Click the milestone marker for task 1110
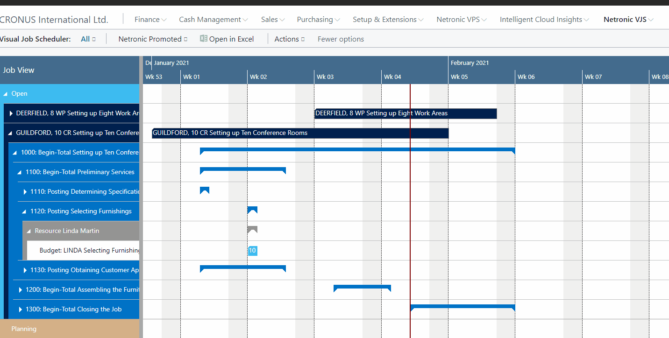Viewport: 669px width, 338px height. [x=205, y=190]
